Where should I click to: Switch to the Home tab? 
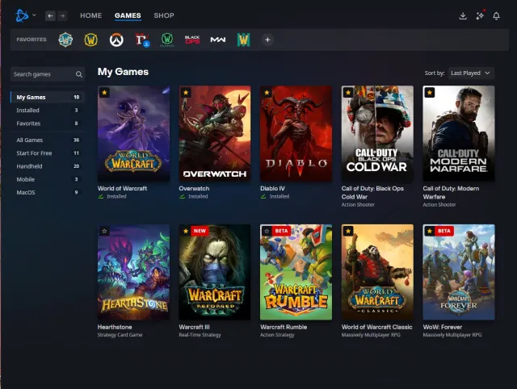91,15
